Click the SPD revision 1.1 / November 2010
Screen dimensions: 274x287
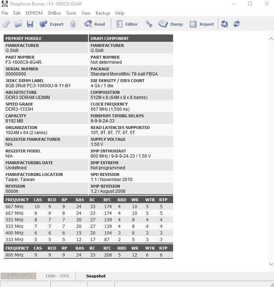112,179
